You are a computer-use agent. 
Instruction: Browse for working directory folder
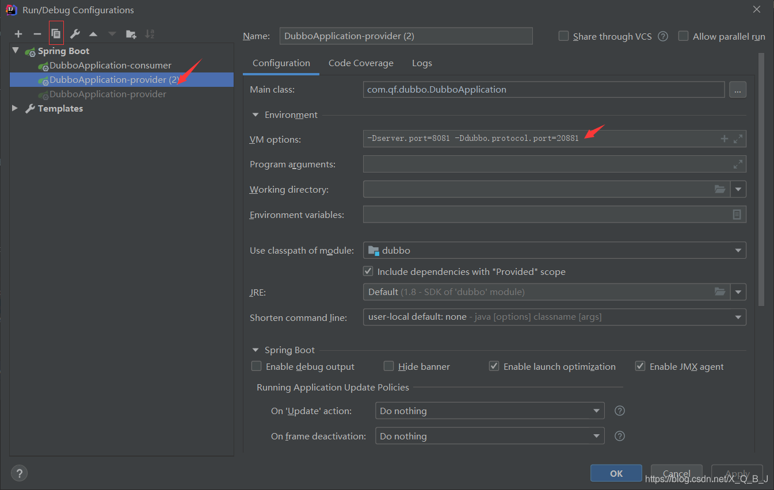pyautogui.click(x=720, y=189)
